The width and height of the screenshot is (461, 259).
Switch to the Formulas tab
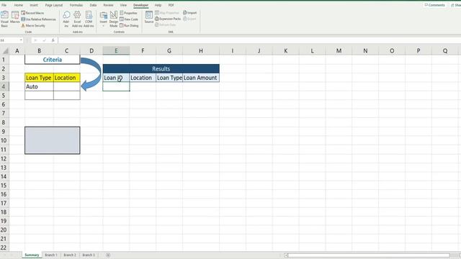pos(76,5)
